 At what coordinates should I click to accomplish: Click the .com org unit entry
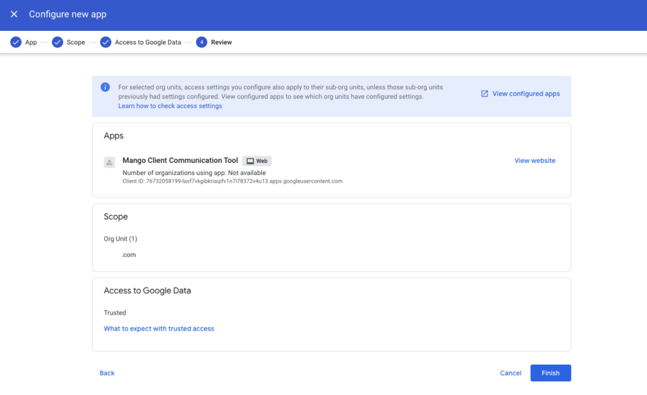tap(128, 255)
